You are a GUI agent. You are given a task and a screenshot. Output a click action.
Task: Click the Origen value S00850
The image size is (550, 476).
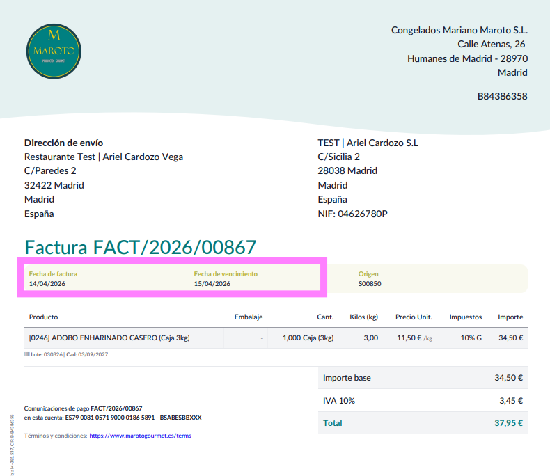pyautogui.click(x=370, y=284)
